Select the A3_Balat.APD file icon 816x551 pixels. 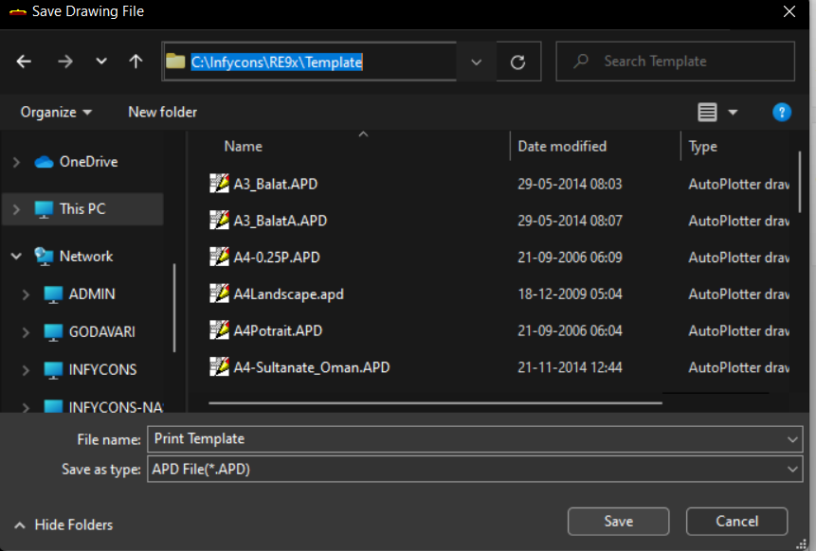pyautogui.click(x=219, y=184)
